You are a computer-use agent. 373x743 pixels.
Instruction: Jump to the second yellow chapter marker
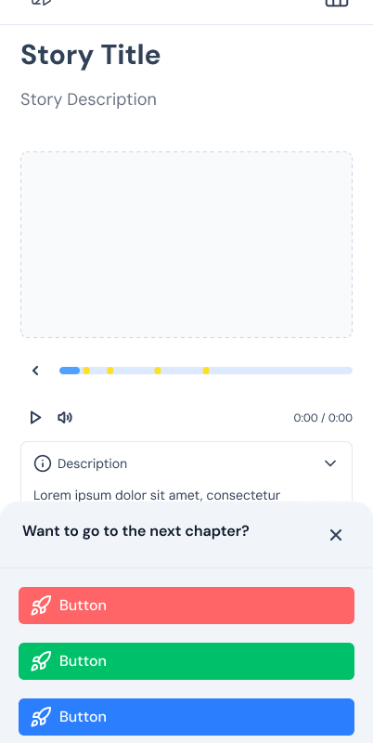click(109, 371)
